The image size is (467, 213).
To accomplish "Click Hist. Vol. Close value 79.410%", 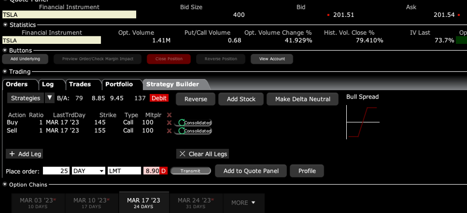I will (x=369, y=40).
